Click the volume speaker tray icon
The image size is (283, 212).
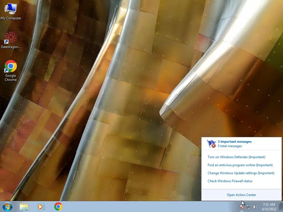255,207
